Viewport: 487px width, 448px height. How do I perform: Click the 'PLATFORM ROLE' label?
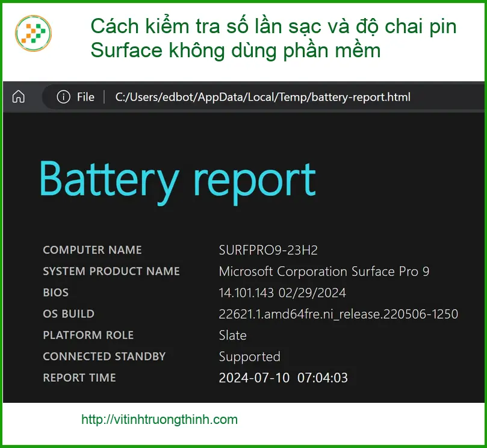click(88, 335)
